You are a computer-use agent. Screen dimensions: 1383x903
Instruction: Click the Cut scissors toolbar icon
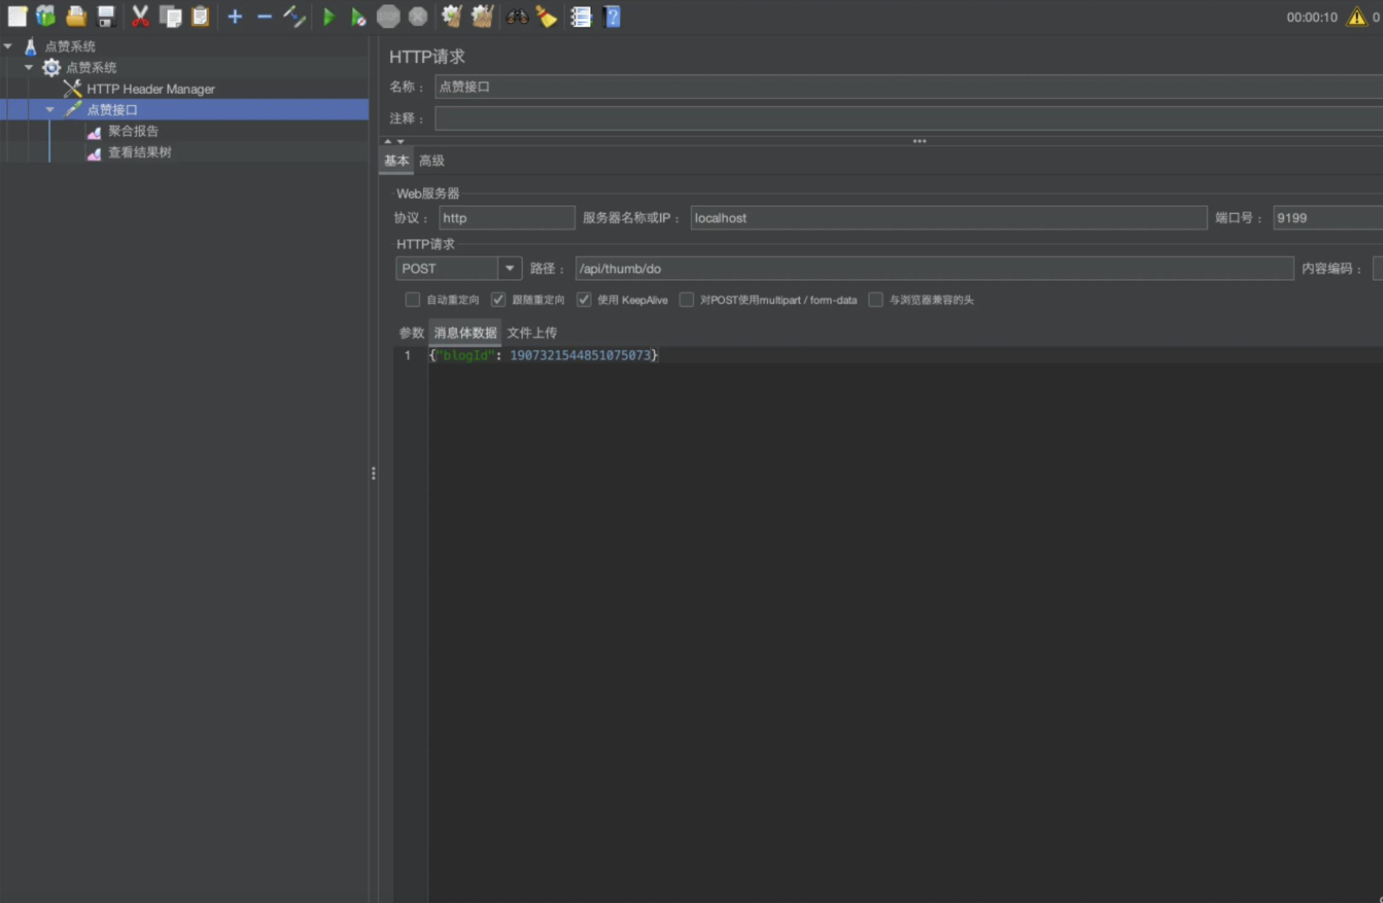click(140, 17)
